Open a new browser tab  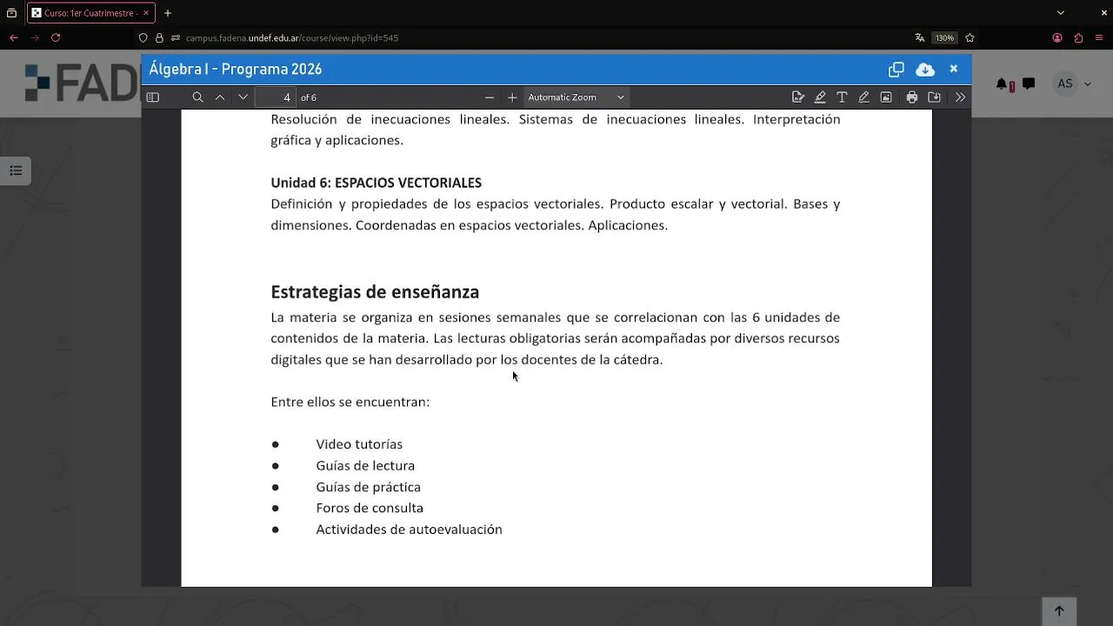coord(168,13)
